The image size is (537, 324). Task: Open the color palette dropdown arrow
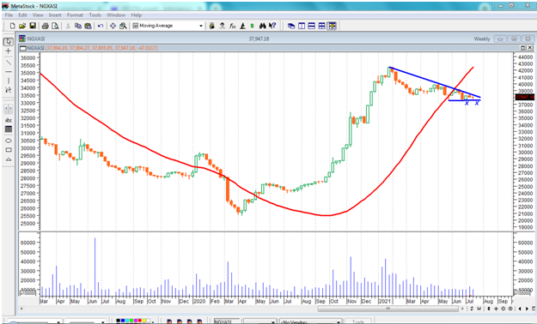[153, 321]
